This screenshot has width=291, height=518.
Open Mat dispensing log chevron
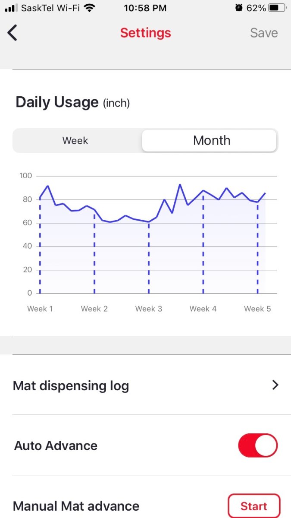275,385
